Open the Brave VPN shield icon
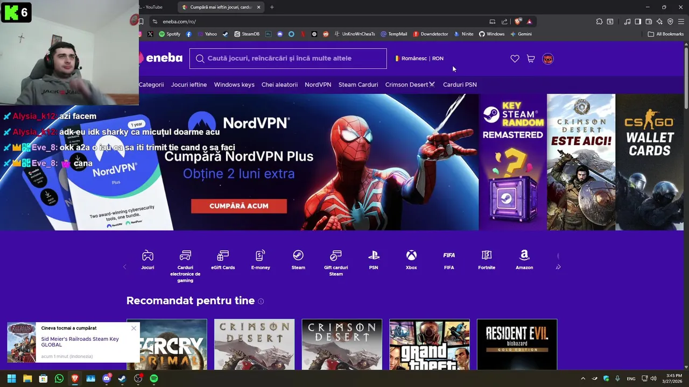Viewport: 689px width, 387px height. [670, 21]
